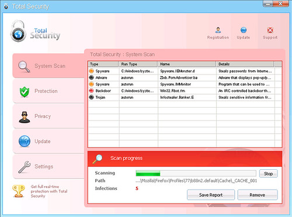The image size is (292, 217).
Task: Click the autorun cell in Trojan row
Action: [127, 98]
